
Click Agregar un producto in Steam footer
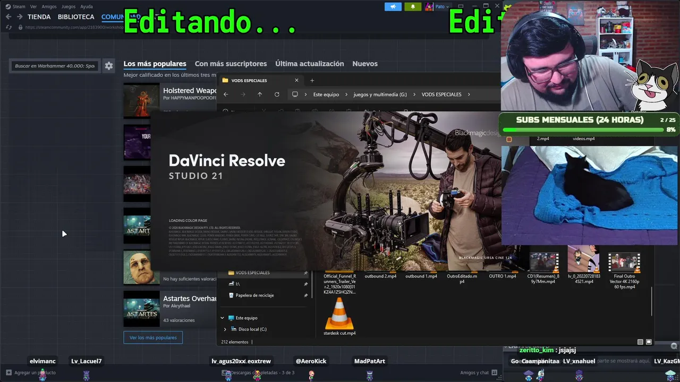[31, 372]
